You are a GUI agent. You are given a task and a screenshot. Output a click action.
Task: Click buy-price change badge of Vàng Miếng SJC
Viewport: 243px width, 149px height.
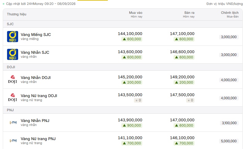click(132, 39)
